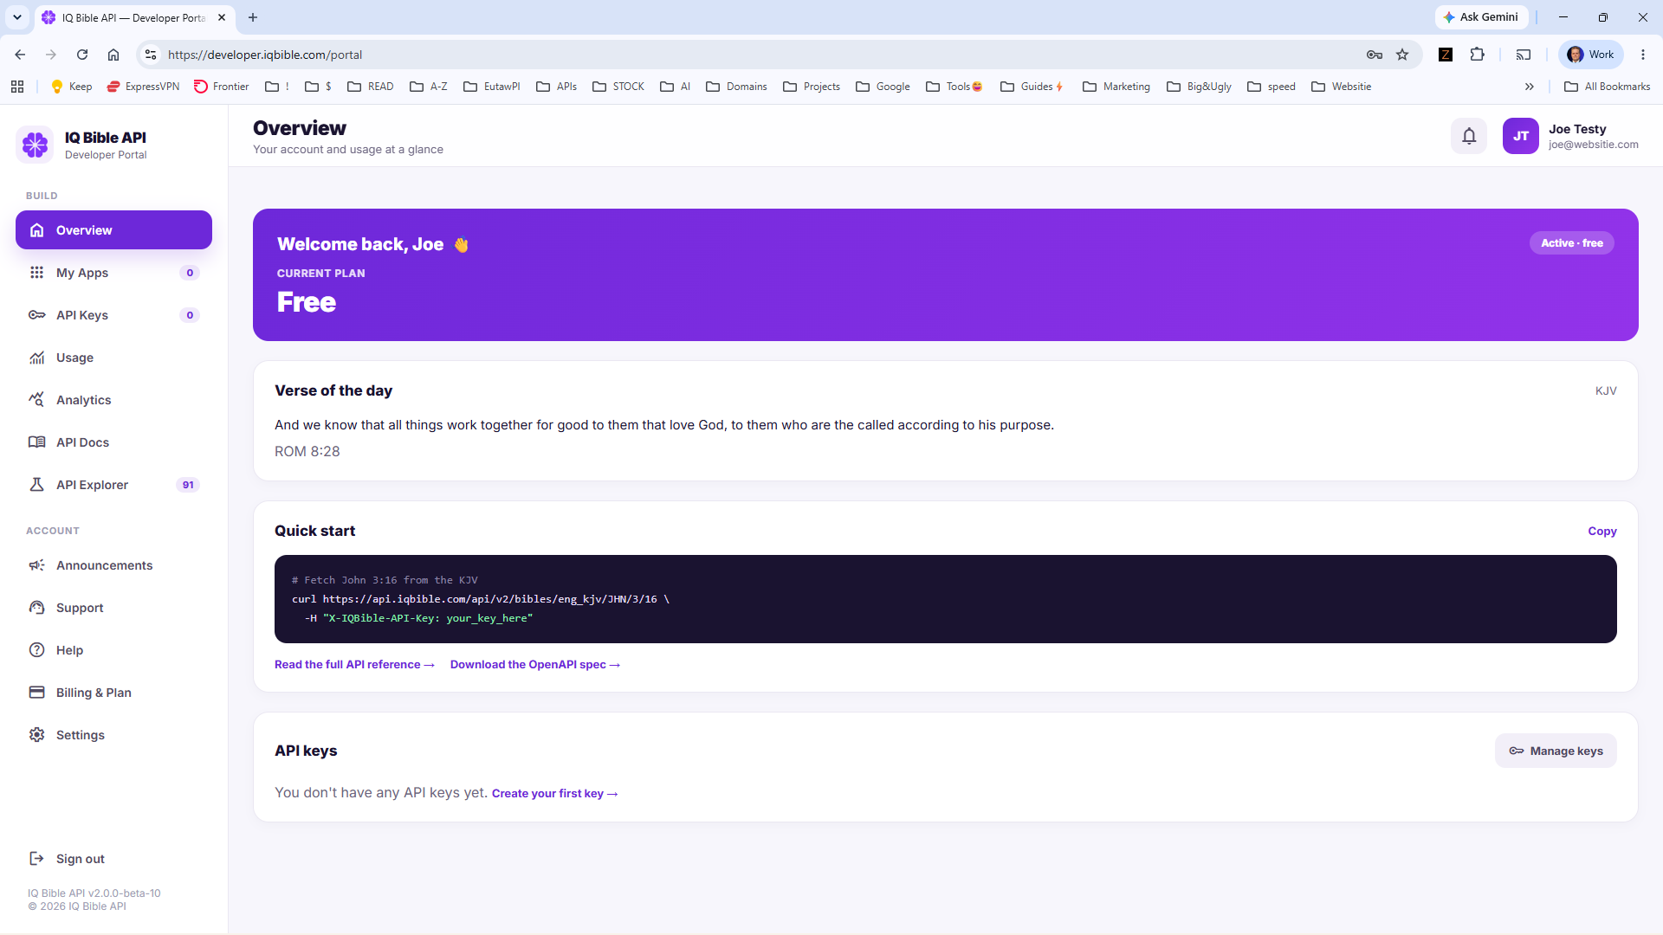Open the READ bookmarks folder

371,87
